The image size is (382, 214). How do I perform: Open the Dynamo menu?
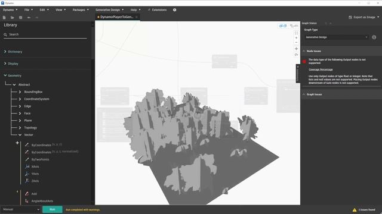pyautogui.click(x=10, y=10)
